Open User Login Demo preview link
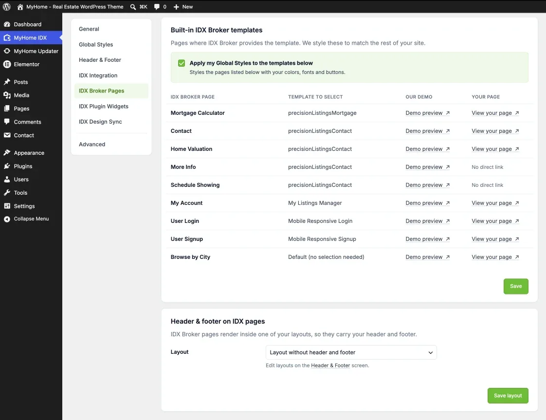This screenshot has height=420, width=546. (x=428, y=221)
